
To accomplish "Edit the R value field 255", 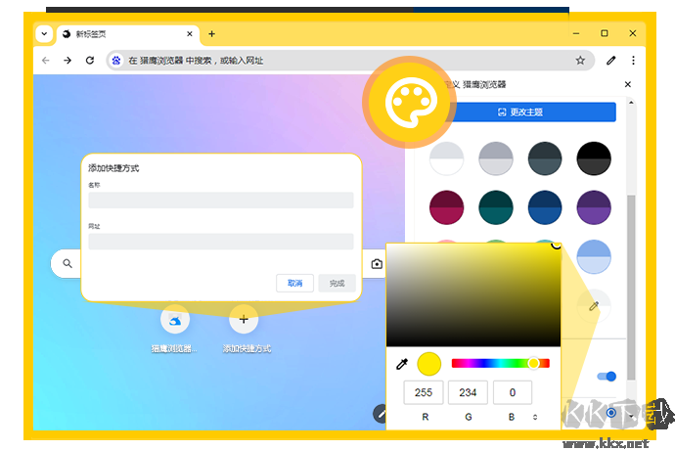I will (424, 392).
